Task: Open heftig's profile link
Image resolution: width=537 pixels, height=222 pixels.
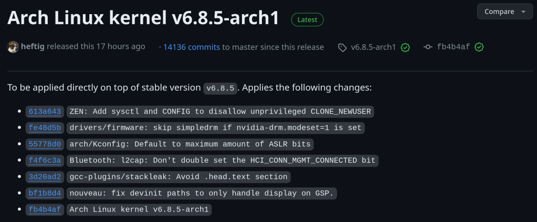Action: [x=33, y=47]
